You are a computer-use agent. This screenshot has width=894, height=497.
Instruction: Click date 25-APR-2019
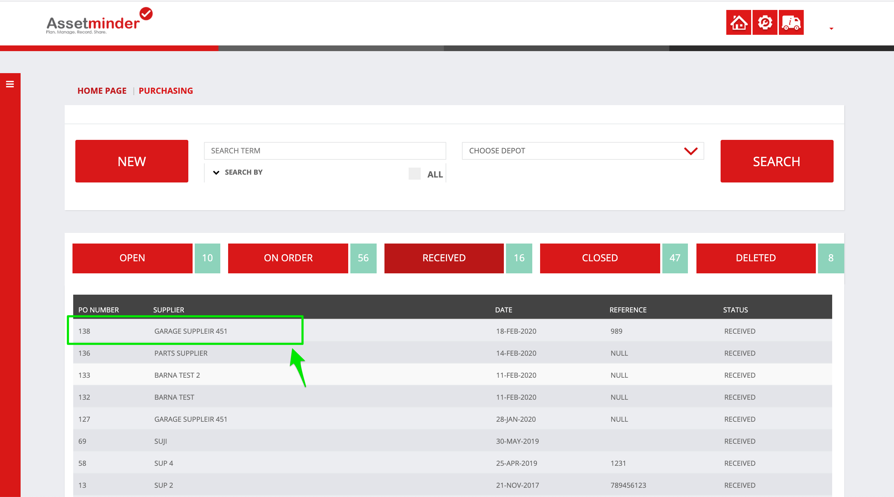point(517,463)
